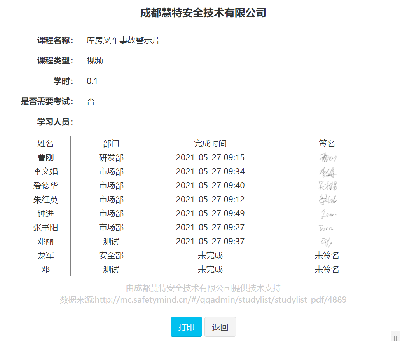The image size is (400, 341).
Task: Click 未签名 in 龙军 row
Action: tap(327, 256)
